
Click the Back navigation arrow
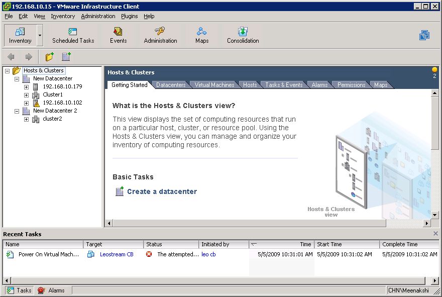click(x=11, y=57)
